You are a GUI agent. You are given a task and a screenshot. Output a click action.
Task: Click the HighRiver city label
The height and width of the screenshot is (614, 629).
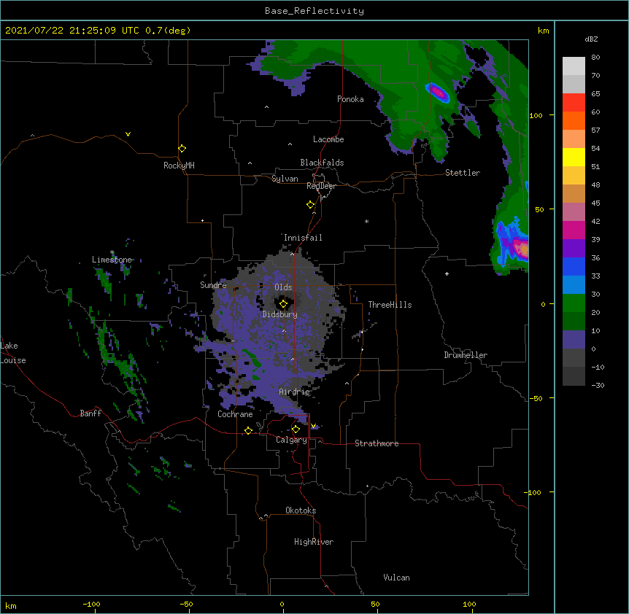pos(314,542)
